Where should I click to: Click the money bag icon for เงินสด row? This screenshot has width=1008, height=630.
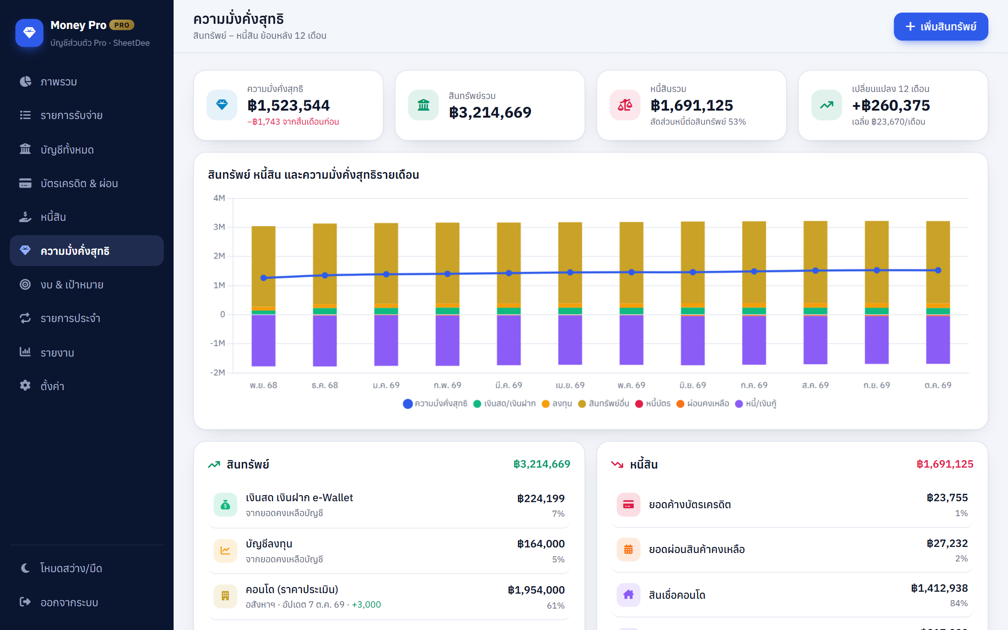point(225,505)
